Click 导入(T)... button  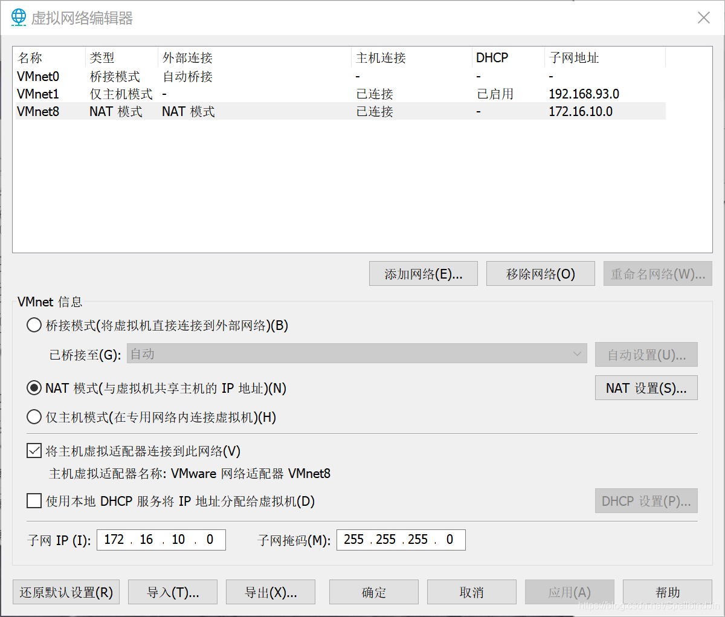[x=173, y=592]
